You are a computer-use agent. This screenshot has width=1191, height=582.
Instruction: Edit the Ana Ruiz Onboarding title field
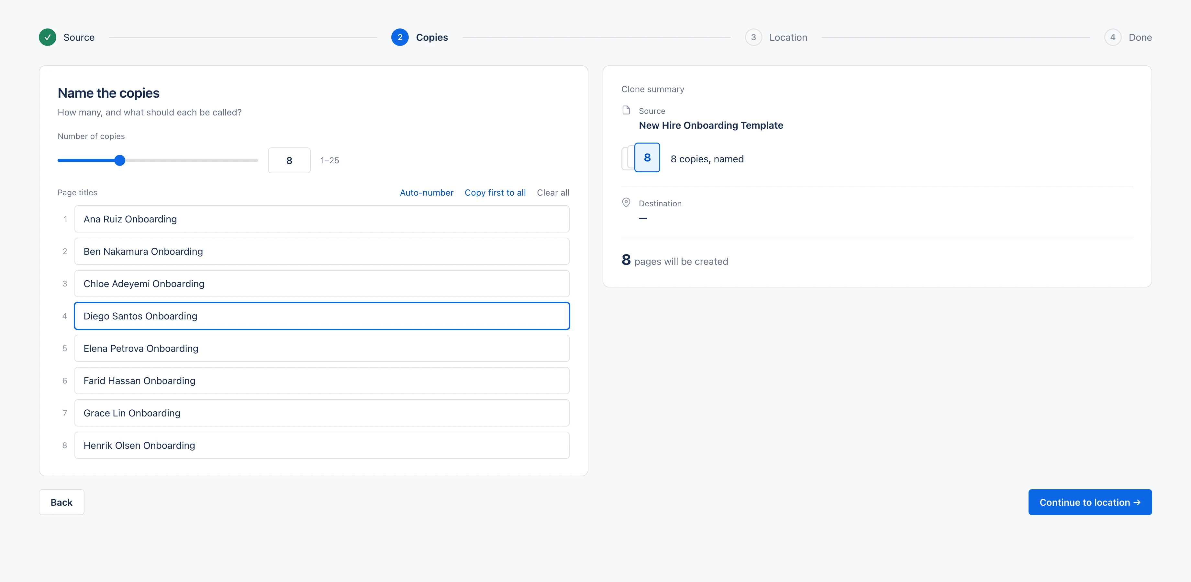pyautogui.click(x=322, y=219)
